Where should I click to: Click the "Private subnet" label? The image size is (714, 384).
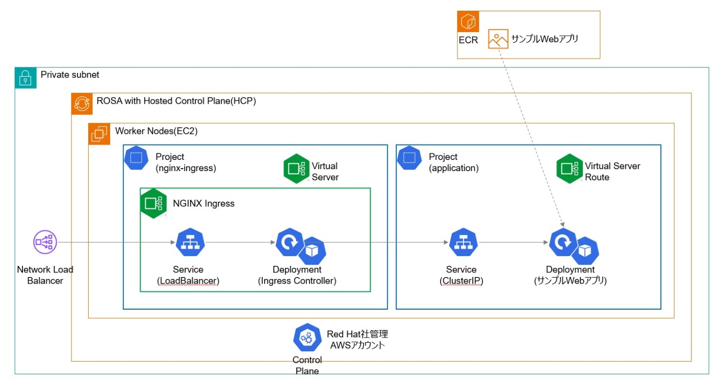(x=70, y=75)
